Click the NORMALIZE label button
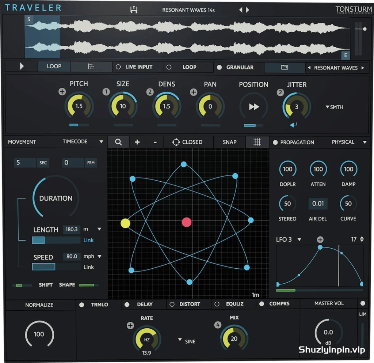Screen dimensions: 374x363 point(39,305)
